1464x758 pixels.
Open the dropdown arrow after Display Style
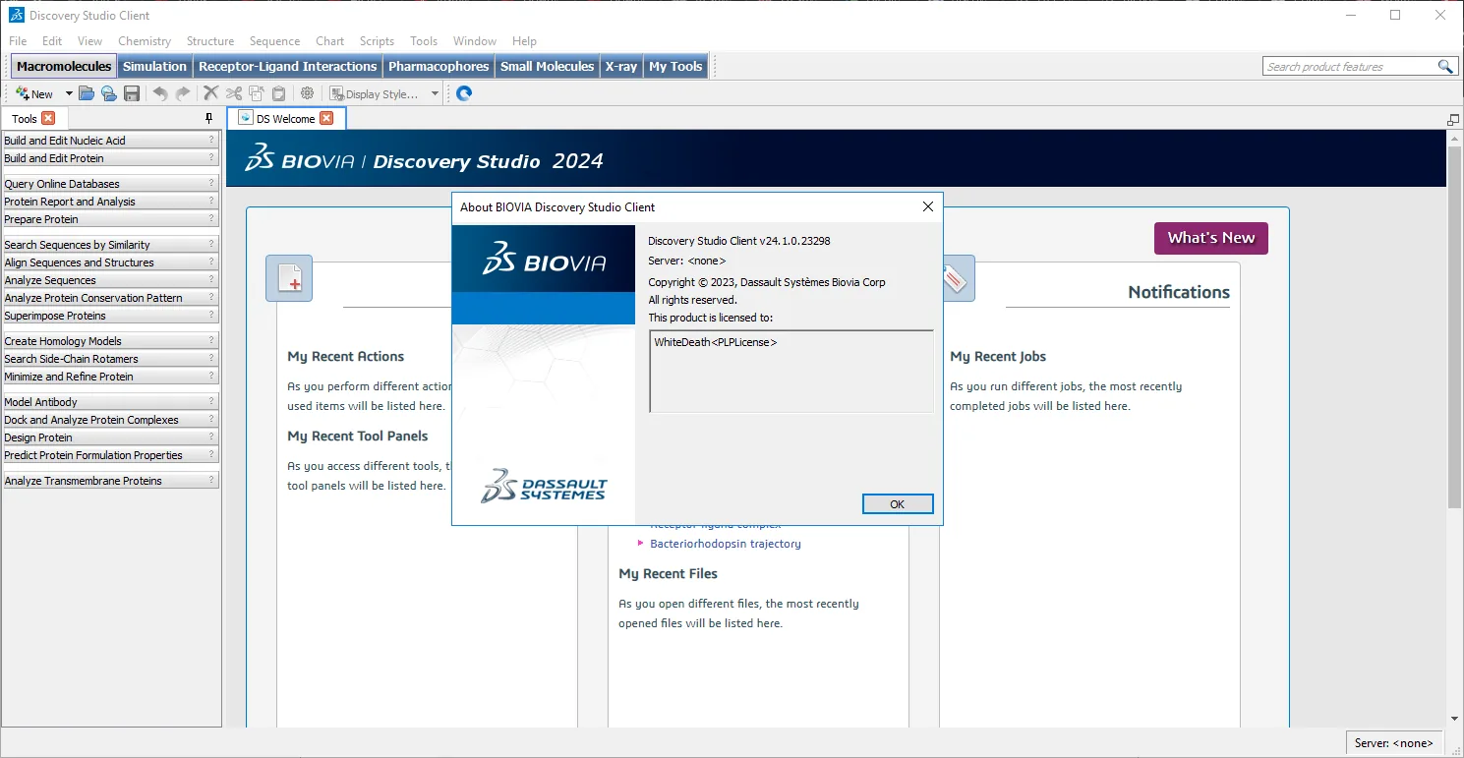click(x=436, y=93)
